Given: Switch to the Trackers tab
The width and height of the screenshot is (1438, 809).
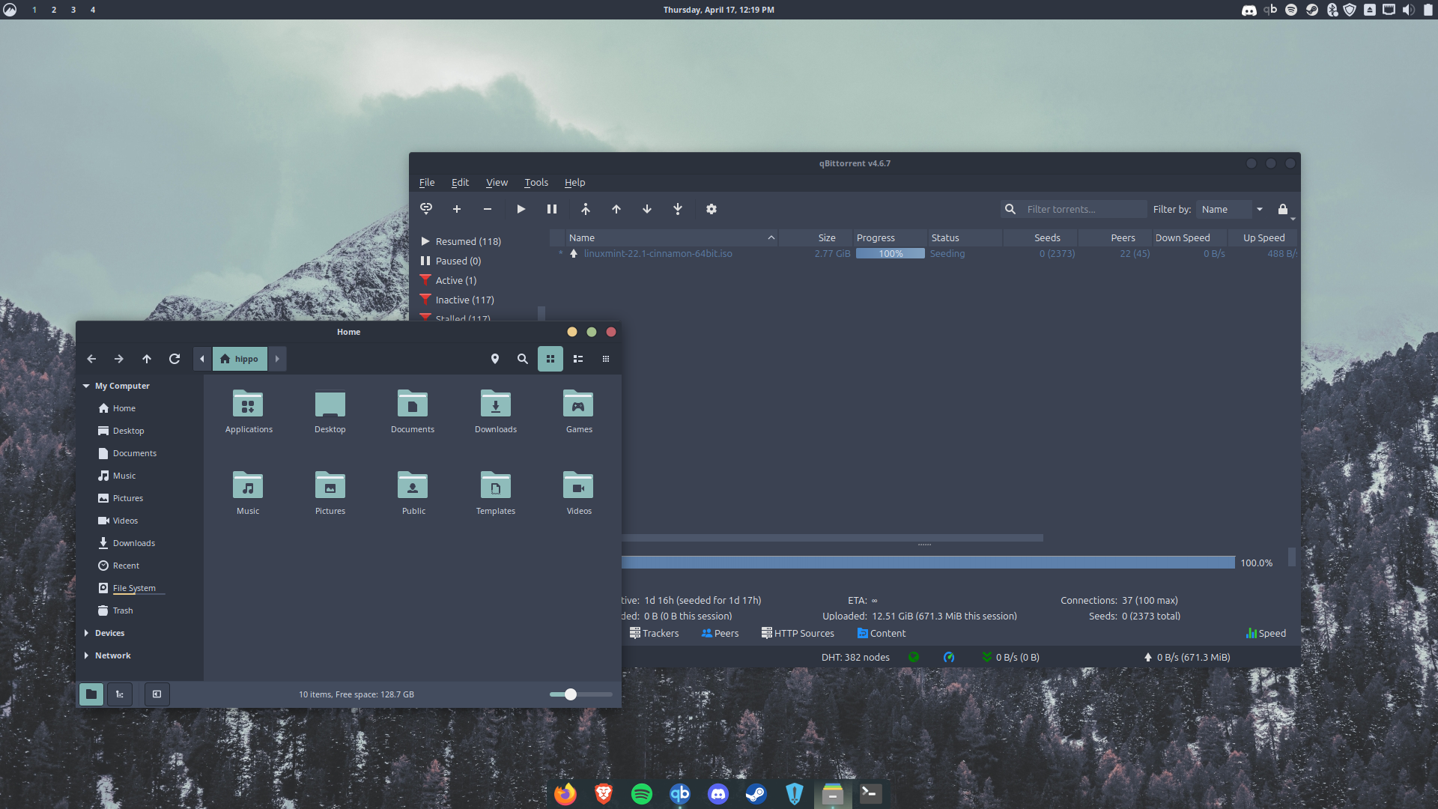Looking at the screenshot, I should point(655,633).
